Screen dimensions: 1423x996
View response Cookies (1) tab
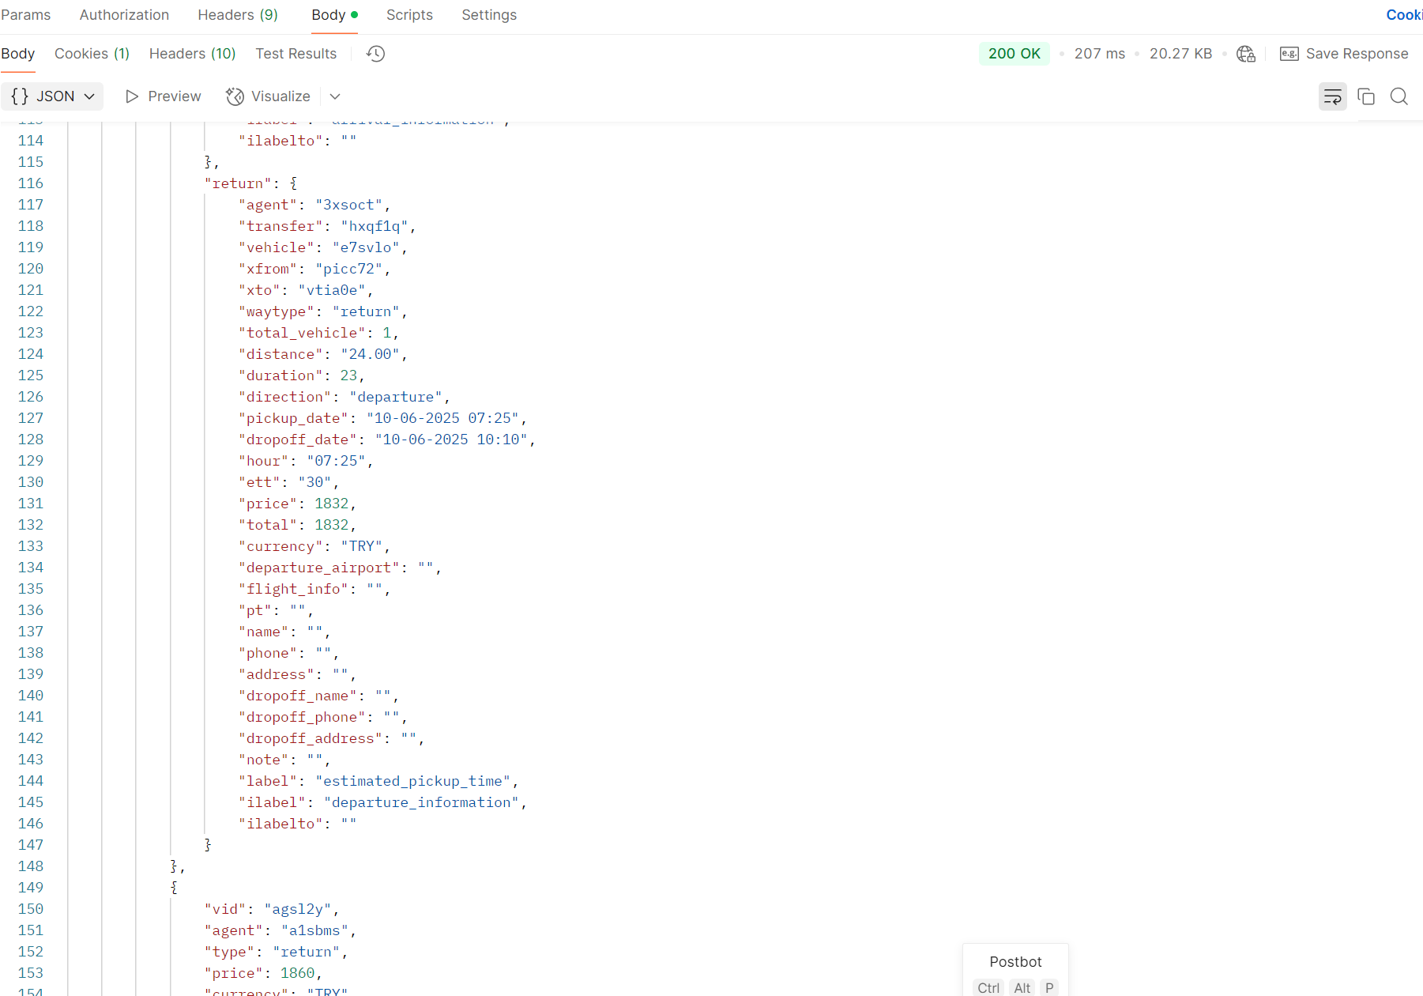click(x=92, y=54)
